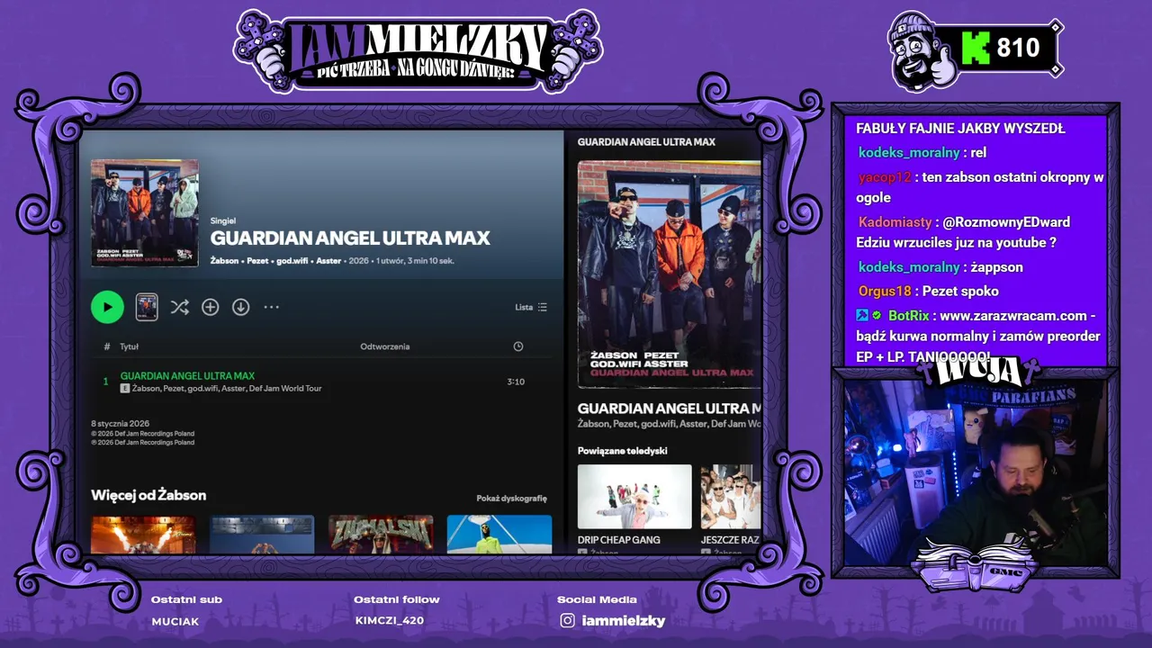Open third album thumbnail with red cover
The image size is (1152, 648).
pyautogui.click(x=381, y=534)
